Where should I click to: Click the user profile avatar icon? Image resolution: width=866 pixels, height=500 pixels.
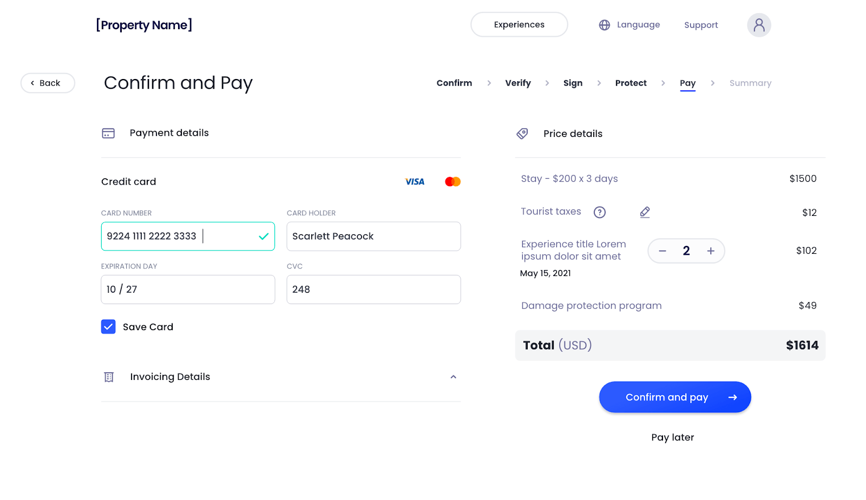click(759, 25)
